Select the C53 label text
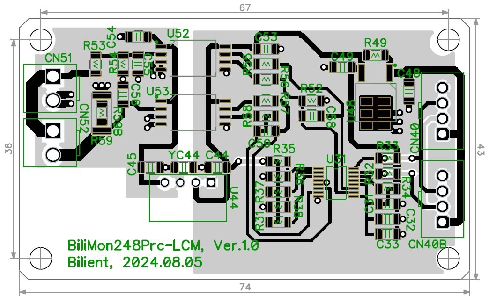The image size is (489, 296). [266, 37]
